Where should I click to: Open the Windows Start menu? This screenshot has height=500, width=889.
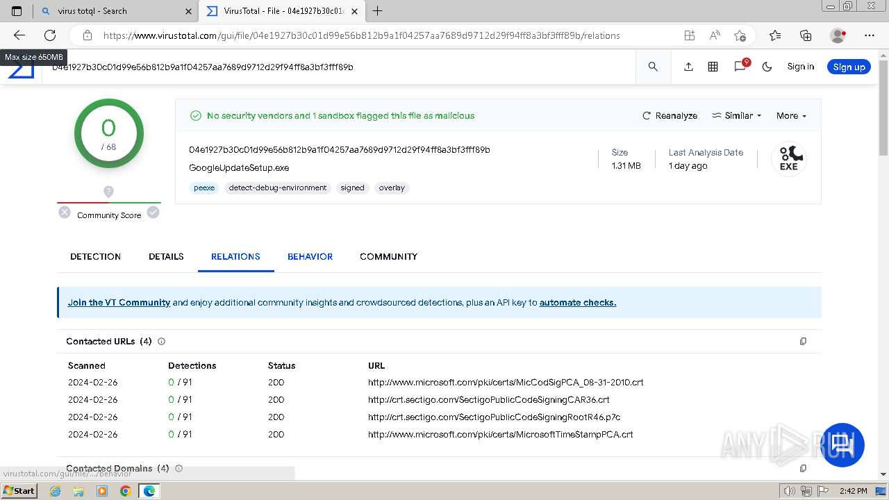pos(19,491)
